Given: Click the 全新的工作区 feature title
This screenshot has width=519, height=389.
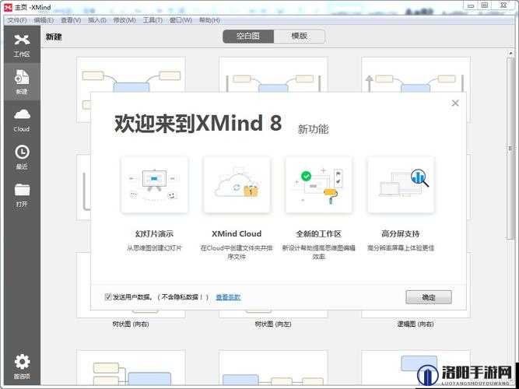Looking at the screenshot, I should pyautogui.click(x=318, y=233).
